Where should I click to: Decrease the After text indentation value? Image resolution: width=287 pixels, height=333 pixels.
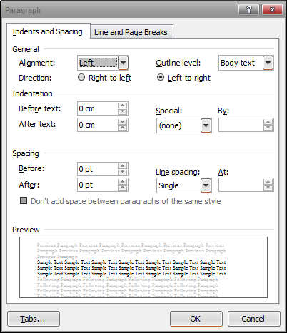(x=122, y=128)
